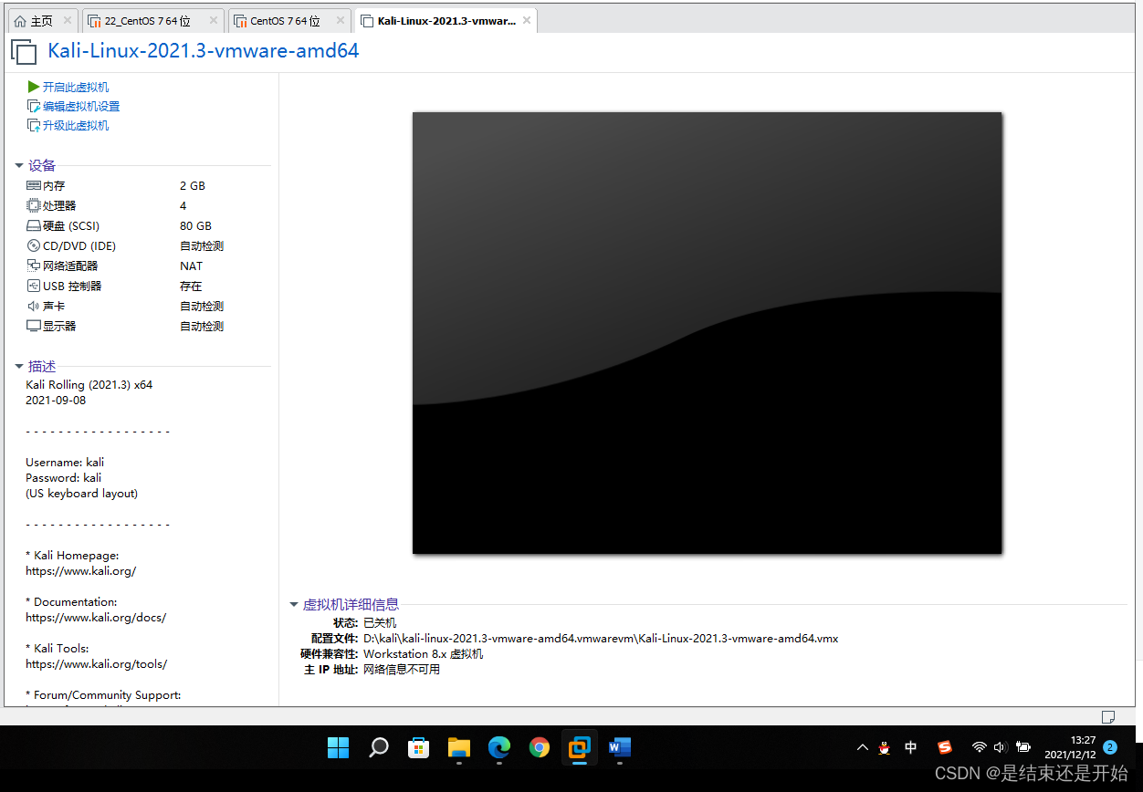The image size is (1143, 792).
Task: Open the volume speaker tray icon
Action: click(1000, 747)
